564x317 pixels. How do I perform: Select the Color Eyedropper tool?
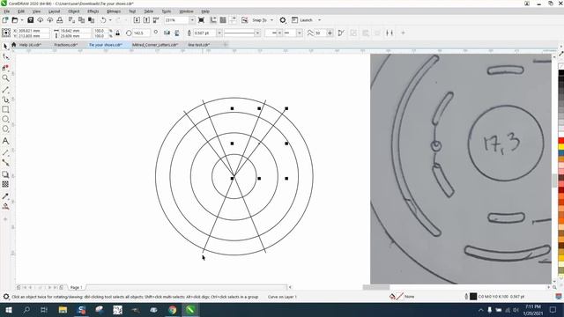(5, 196)
